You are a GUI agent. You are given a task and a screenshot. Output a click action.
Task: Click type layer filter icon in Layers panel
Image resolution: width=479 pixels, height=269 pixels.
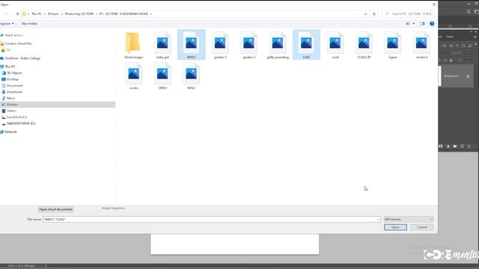click(457, 46)
